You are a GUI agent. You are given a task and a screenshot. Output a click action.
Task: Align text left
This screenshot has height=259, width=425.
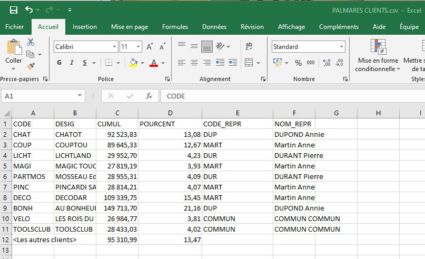182,63
